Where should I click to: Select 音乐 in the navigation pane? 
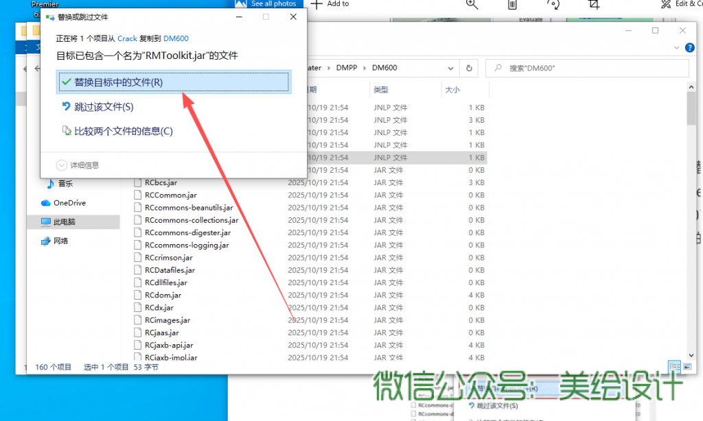(65, 184)
